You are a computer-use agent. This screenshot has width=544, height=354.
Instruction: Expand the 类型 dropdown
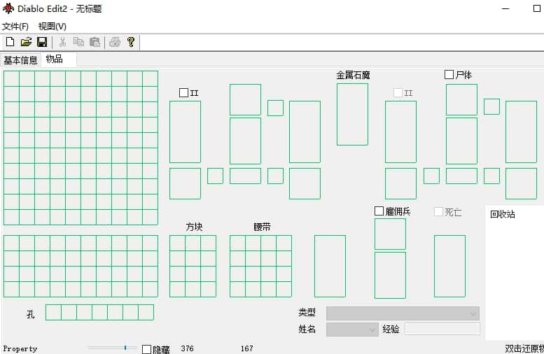click(403, 313)
